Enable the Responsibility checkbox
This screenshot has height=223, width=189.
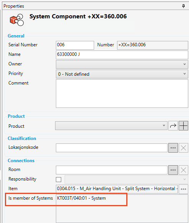59,179
